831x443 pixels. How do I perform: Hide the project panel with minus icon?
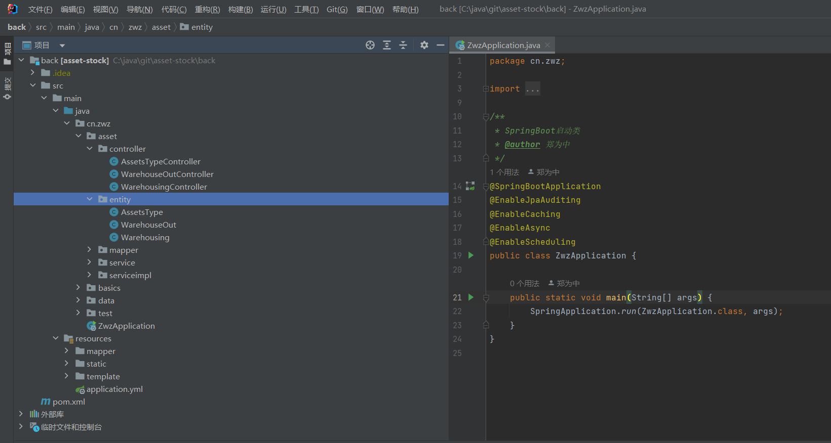tap(441, 45)
